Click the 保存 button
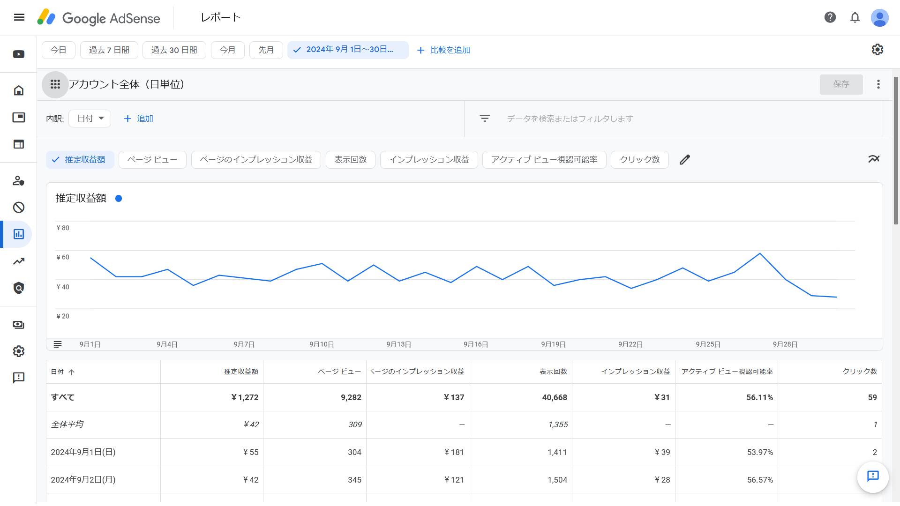Viewport: 900px width, 506px height. 841,84
